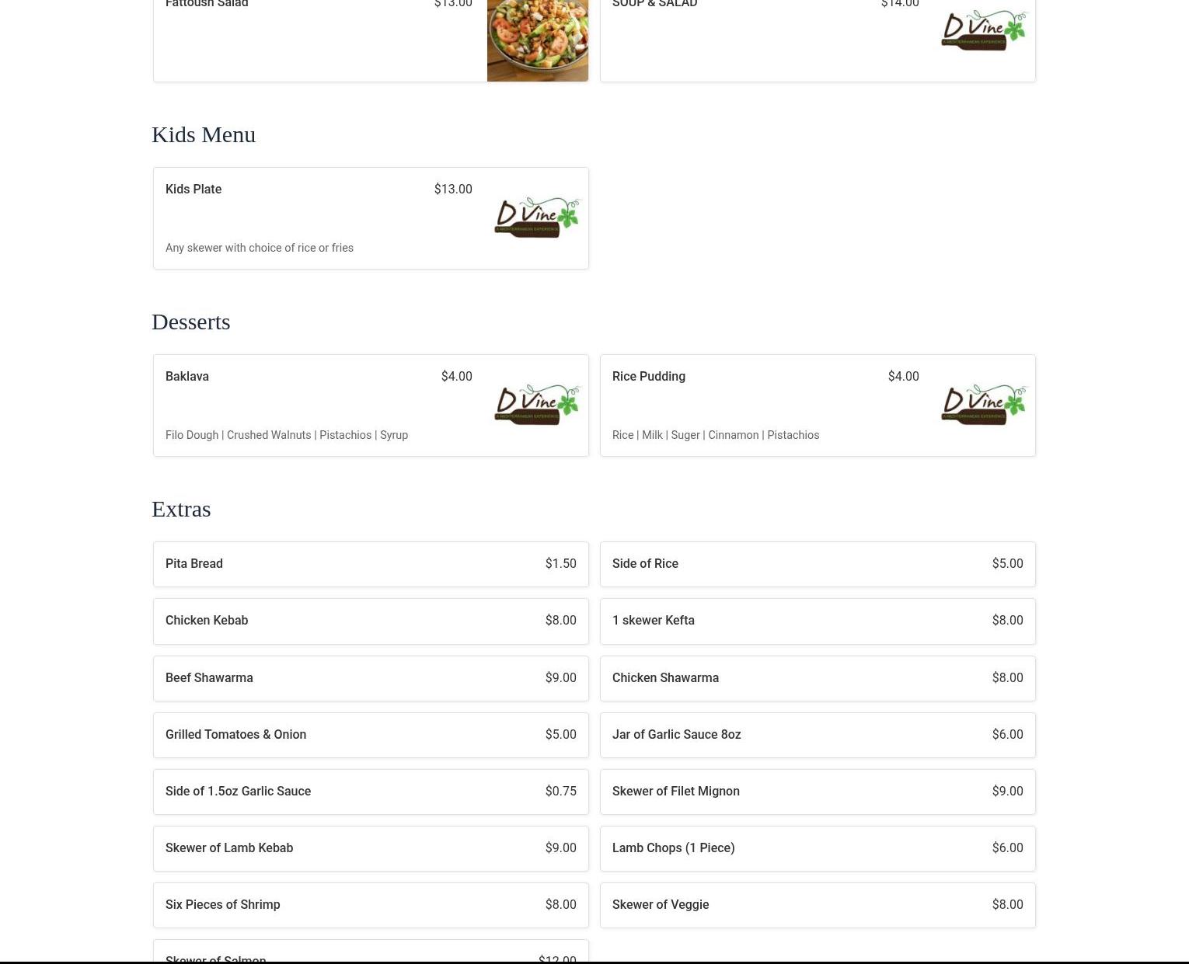Image resolution: width=1189 pixels, height=964 pixels.
Task: Select Grilled Tomatoes & Onion
Action: [x=371, y=735]
